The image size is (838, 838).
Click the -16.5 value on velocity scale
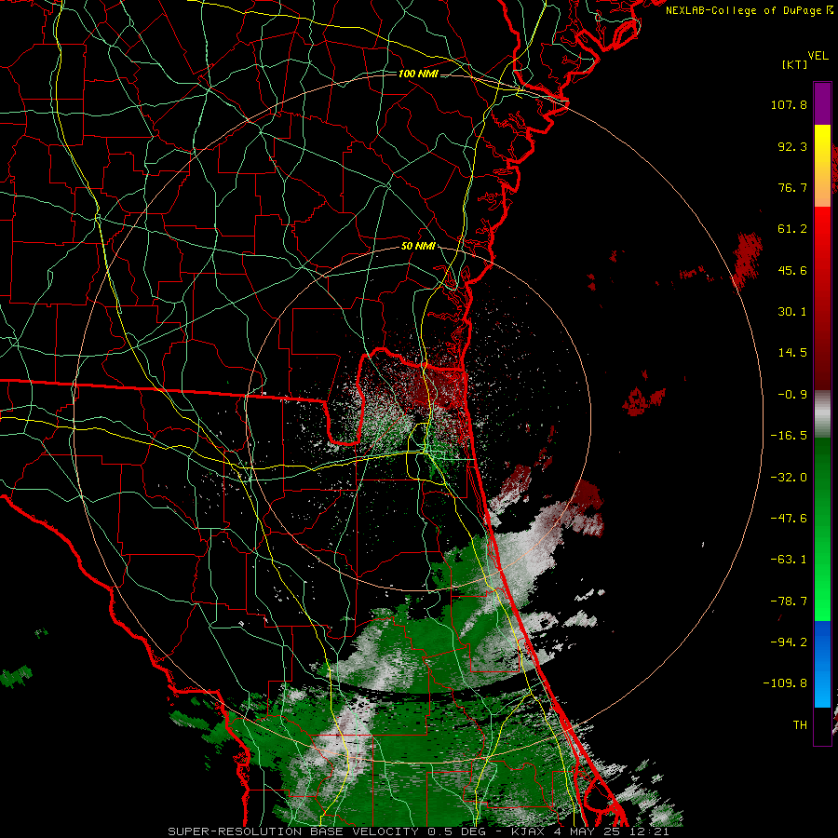coord(789,436)
